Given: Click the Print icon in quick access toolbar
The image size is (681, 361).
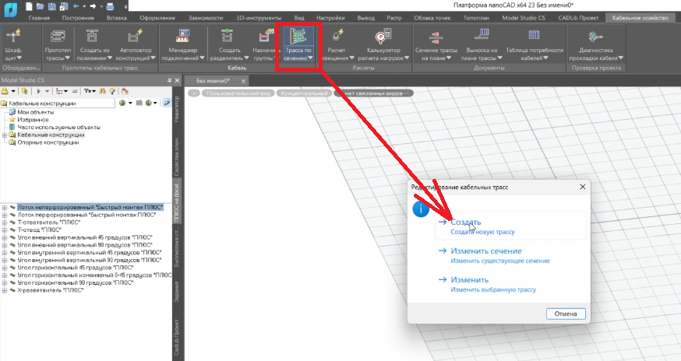Looking at the screenshot, I should pos(110,6).
